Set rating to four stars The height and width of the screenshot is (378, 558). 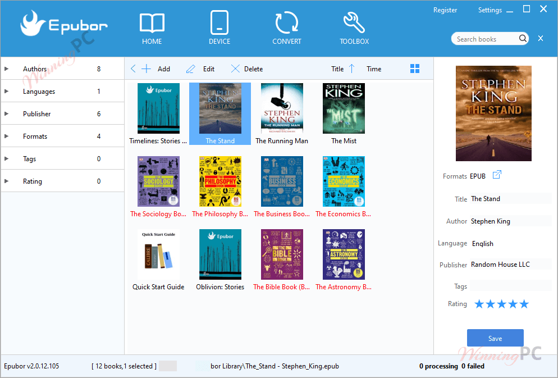pos(513,304)
